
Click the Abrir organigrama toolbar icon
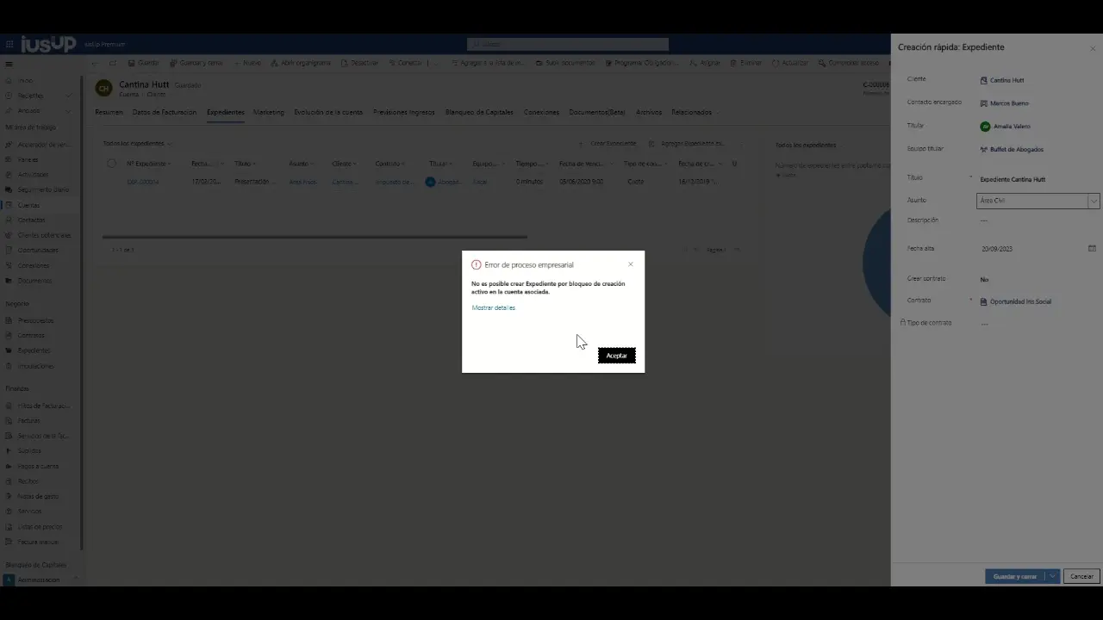click(274, 63)
